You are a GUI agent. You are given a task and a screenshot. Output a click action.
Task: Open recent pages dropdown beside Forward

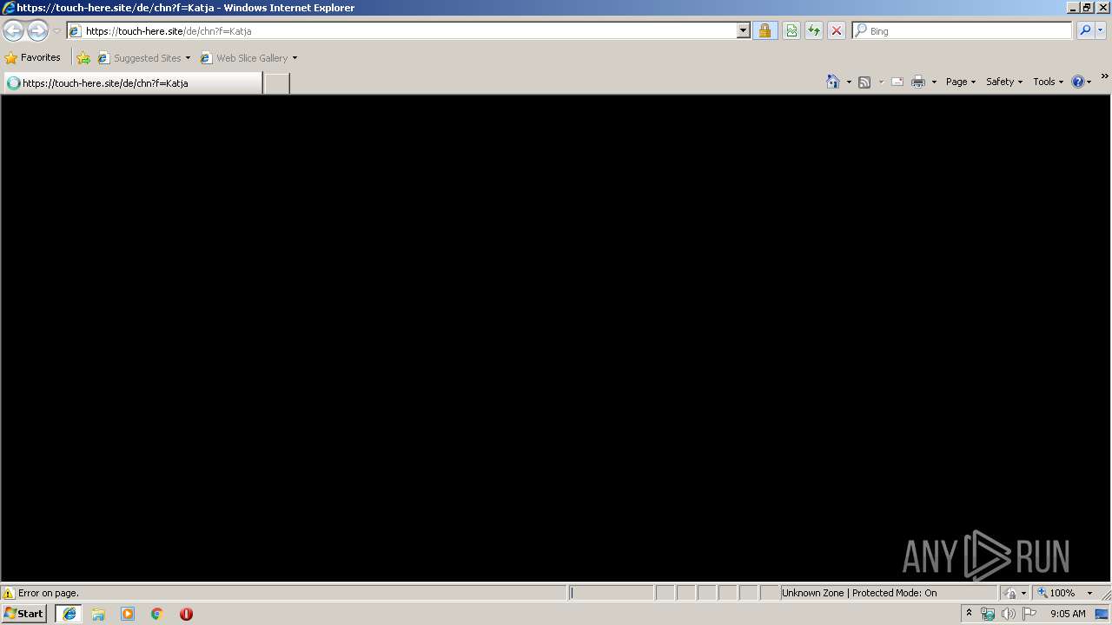56,31
